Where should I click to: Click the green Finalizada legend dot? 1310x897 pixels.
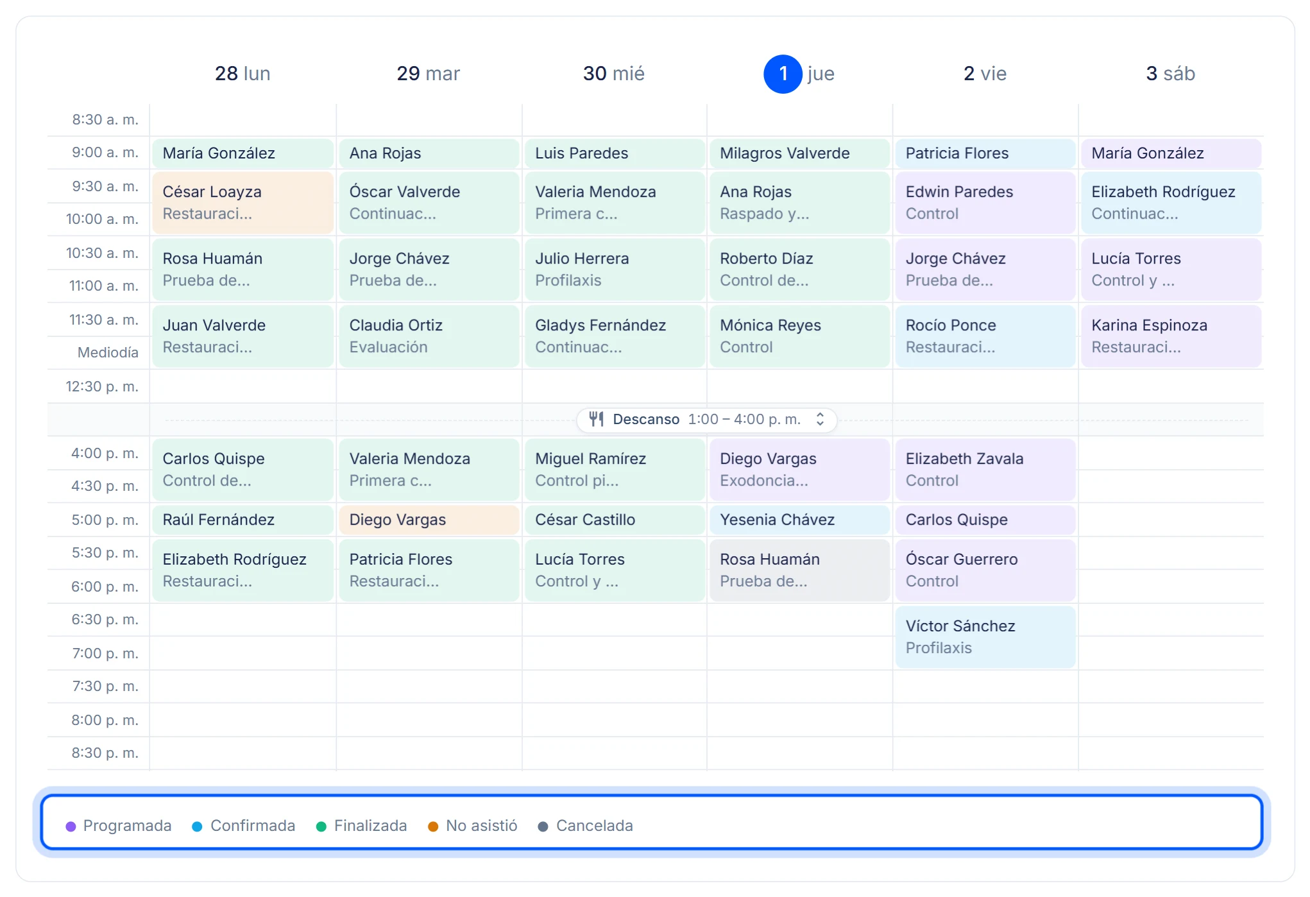pyautogui.click(x=321, y=826)
